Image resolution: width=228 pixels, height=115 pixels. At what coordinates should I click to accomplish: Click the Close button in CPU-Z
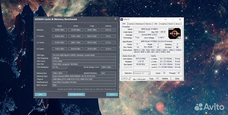[x=177, y=78]
